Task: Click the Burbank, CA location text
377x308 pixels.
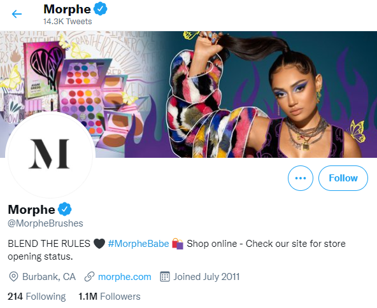Action: click(49, 277)
